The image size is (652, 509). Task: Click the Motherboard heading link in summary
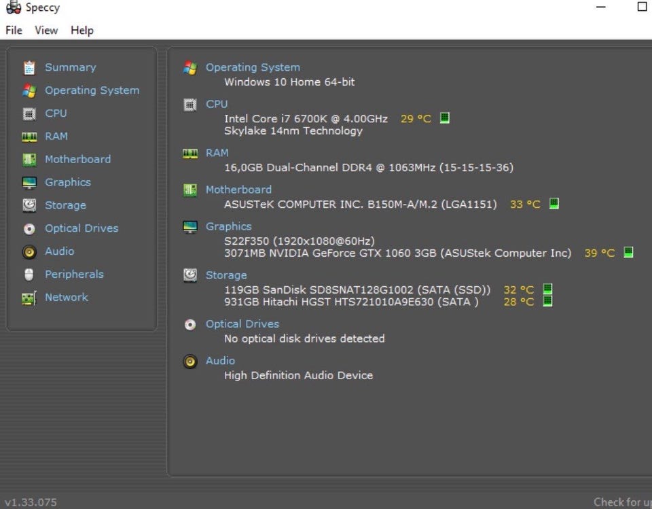click(x=238, y=190)
